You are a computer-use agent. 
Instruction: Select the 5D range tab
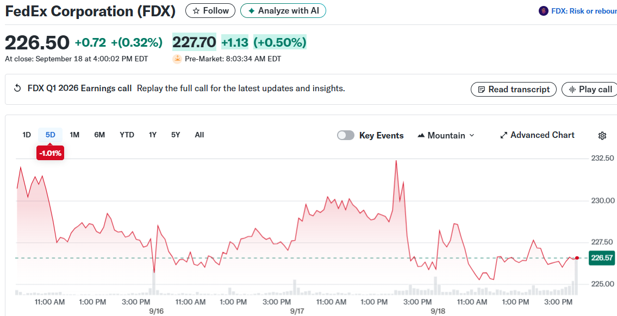[x=51, y=135]
